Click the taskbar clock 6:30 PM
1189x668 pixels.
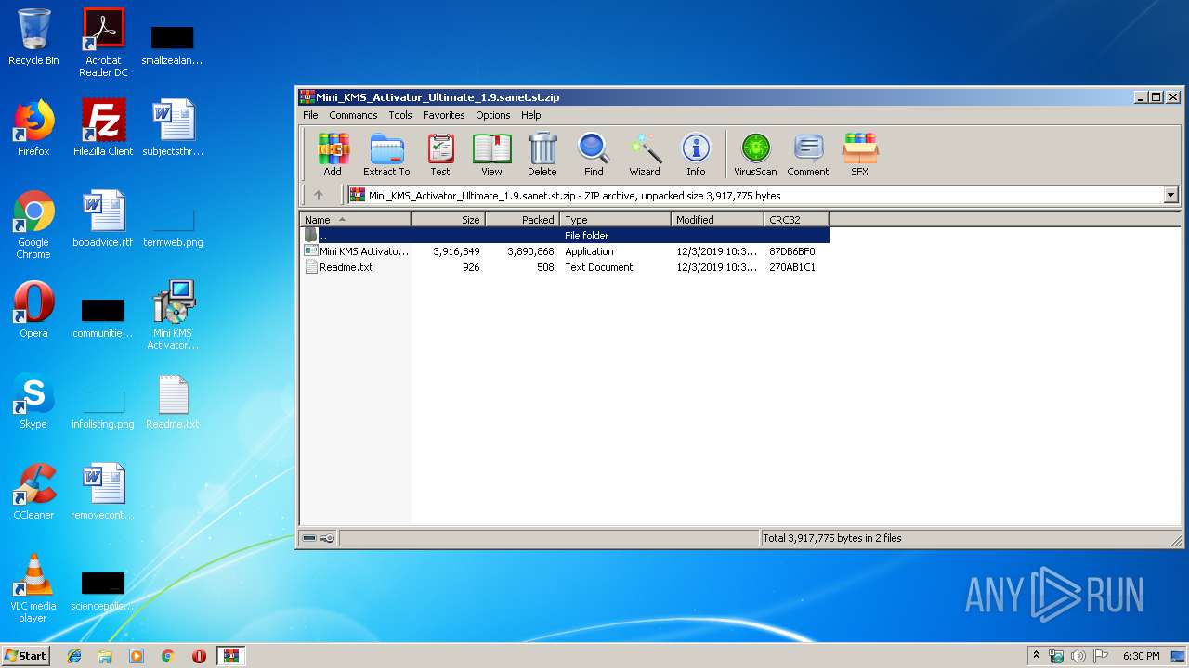tap(1141, 656)
